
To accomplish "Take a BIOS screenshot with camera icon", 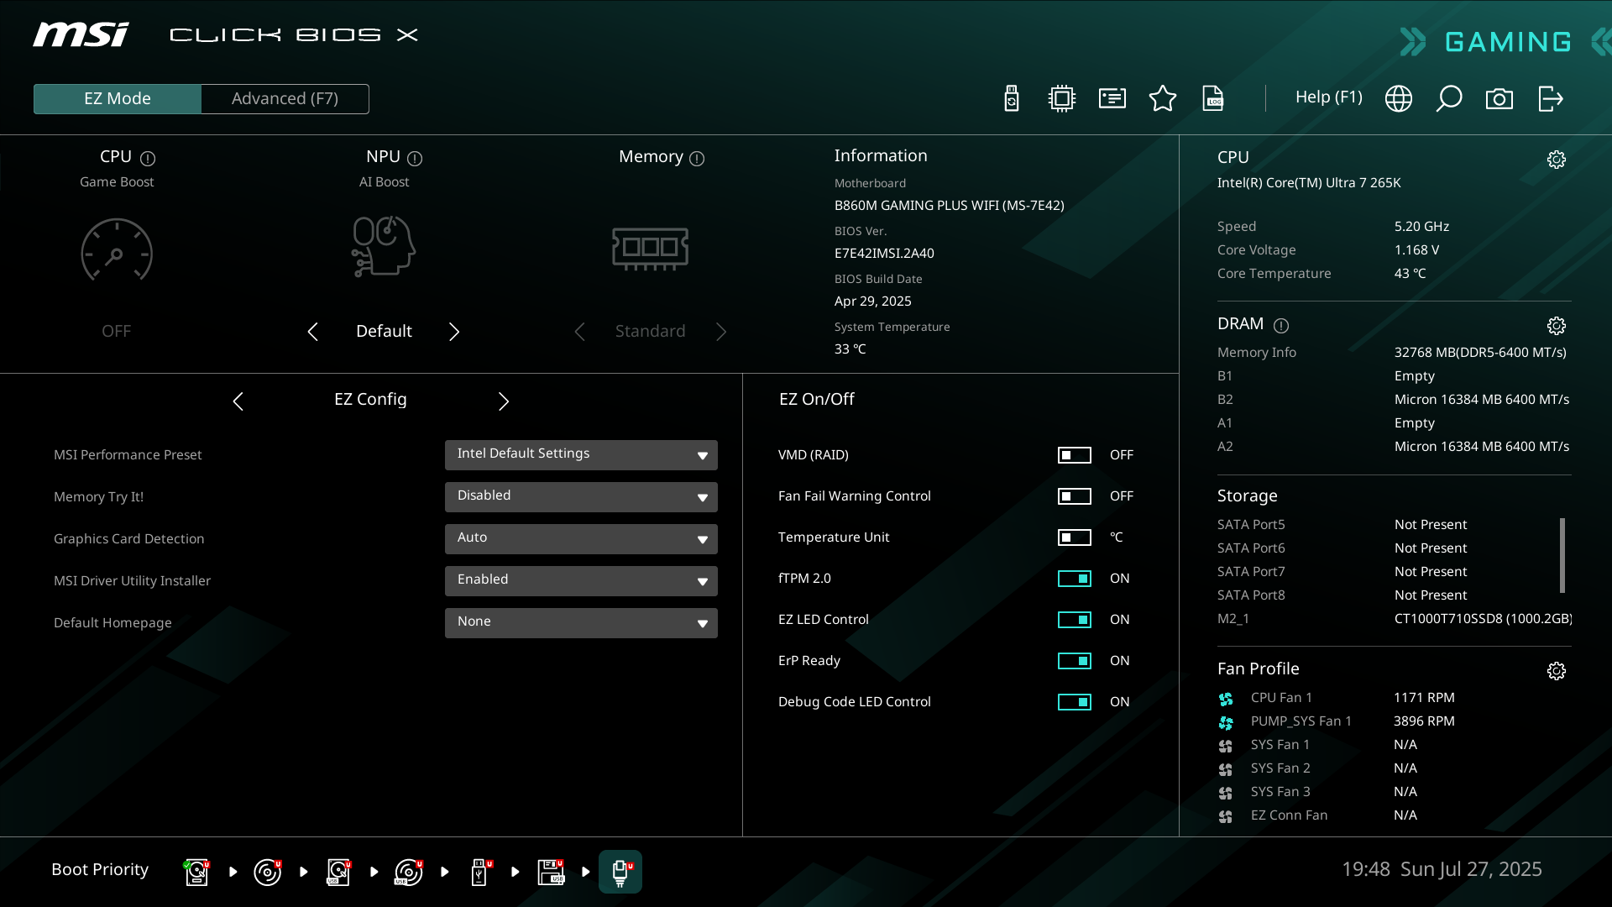I will [1500, 98].
